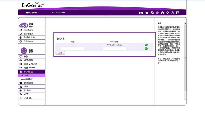Select EnViewer in the sidebar

point(28,41)
